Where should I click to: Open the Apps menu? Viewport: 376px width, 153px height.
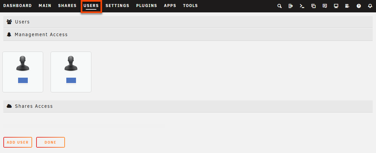coord(170,6)
